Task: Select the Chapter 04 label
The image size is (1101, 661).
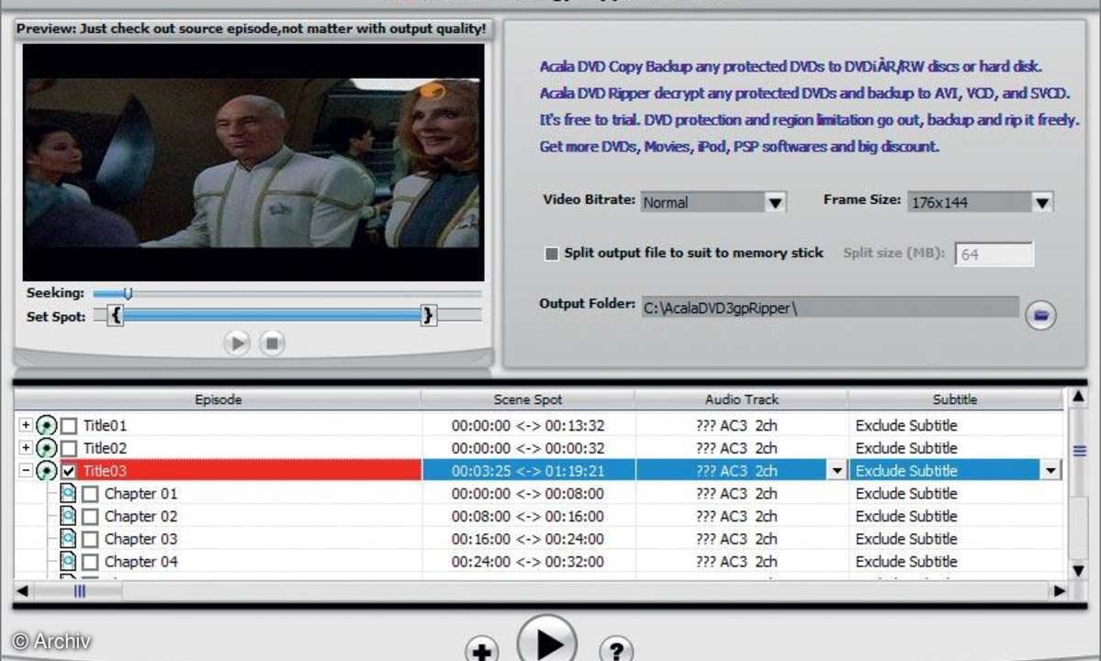Action: pyautogui.click(x=140, y=562)
